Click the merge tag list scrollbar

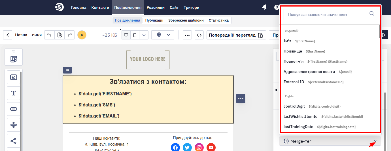tap(380, 31)
